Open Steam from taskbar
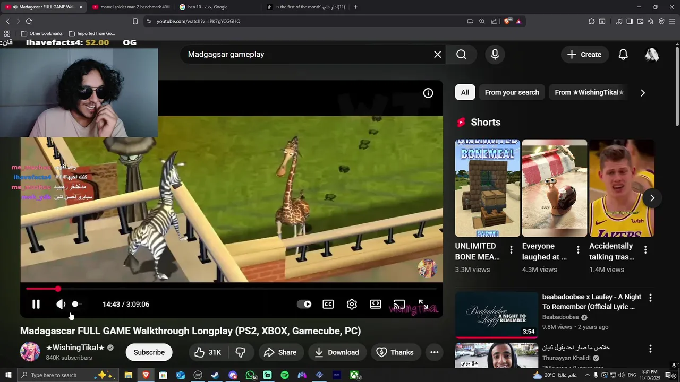This screenshot has height=382, width=680. (x=215, y=375)
